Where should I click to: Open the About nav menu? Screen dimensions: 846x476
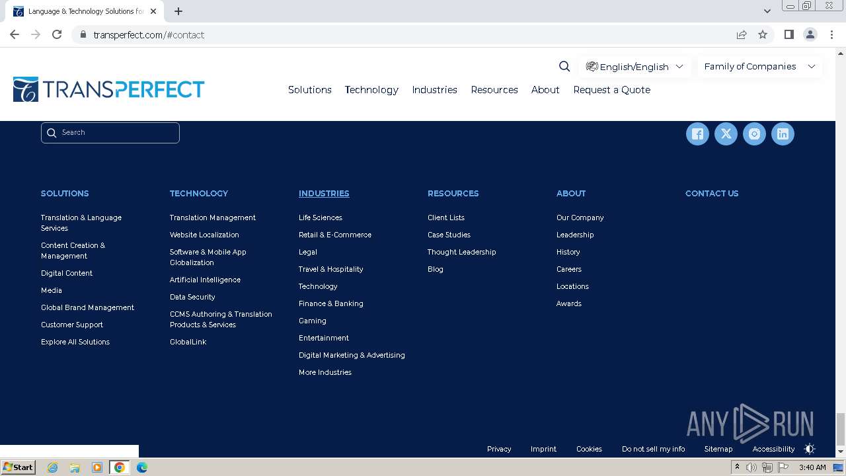(545, 90)
